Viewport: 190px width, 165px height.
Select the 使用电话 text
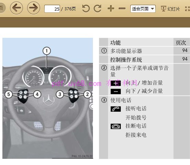(x=121, y=100)
